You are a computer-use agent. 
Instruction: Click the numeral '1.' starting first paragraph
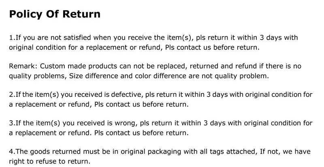[12, 38]
